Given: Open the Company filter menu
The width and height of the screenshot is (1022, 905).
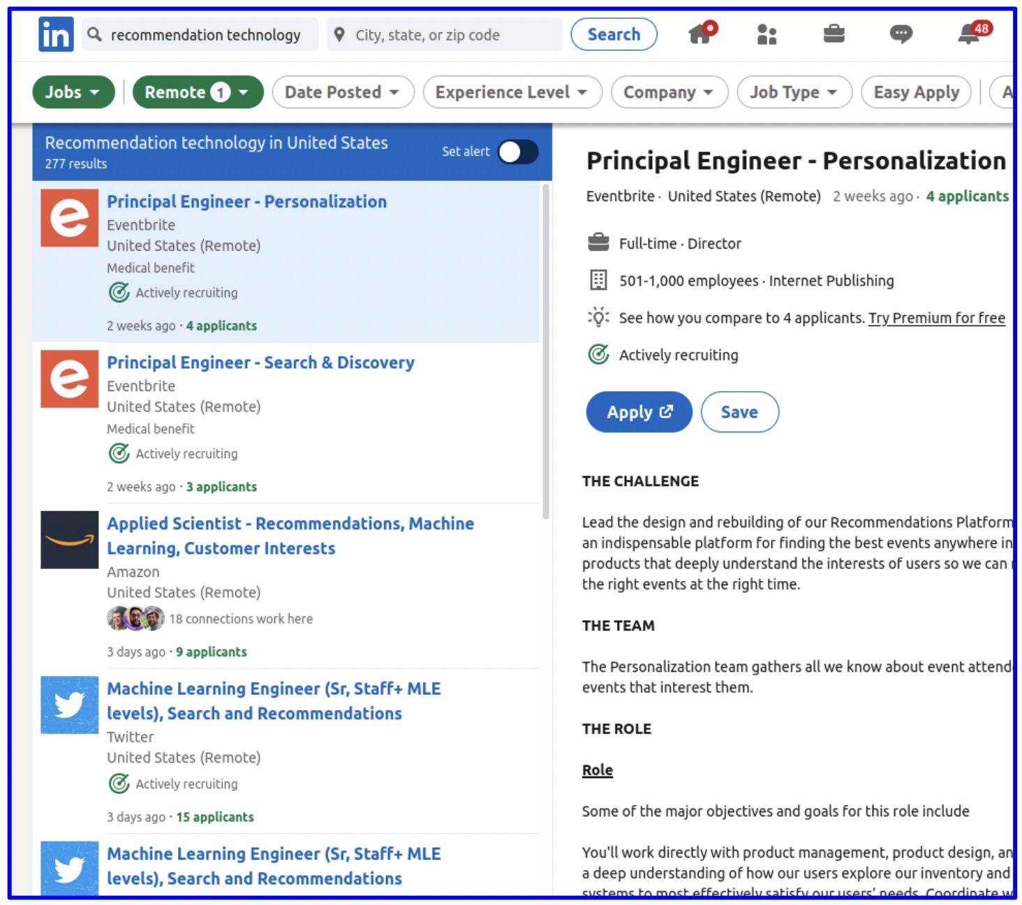Looking at the screenshot, I should (669, 91).
